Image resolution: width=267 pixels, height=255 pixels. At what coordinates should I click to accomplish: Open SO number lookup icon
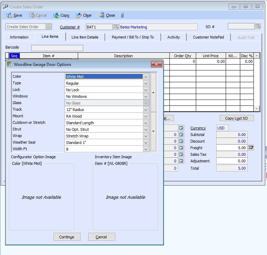[258, 26]
